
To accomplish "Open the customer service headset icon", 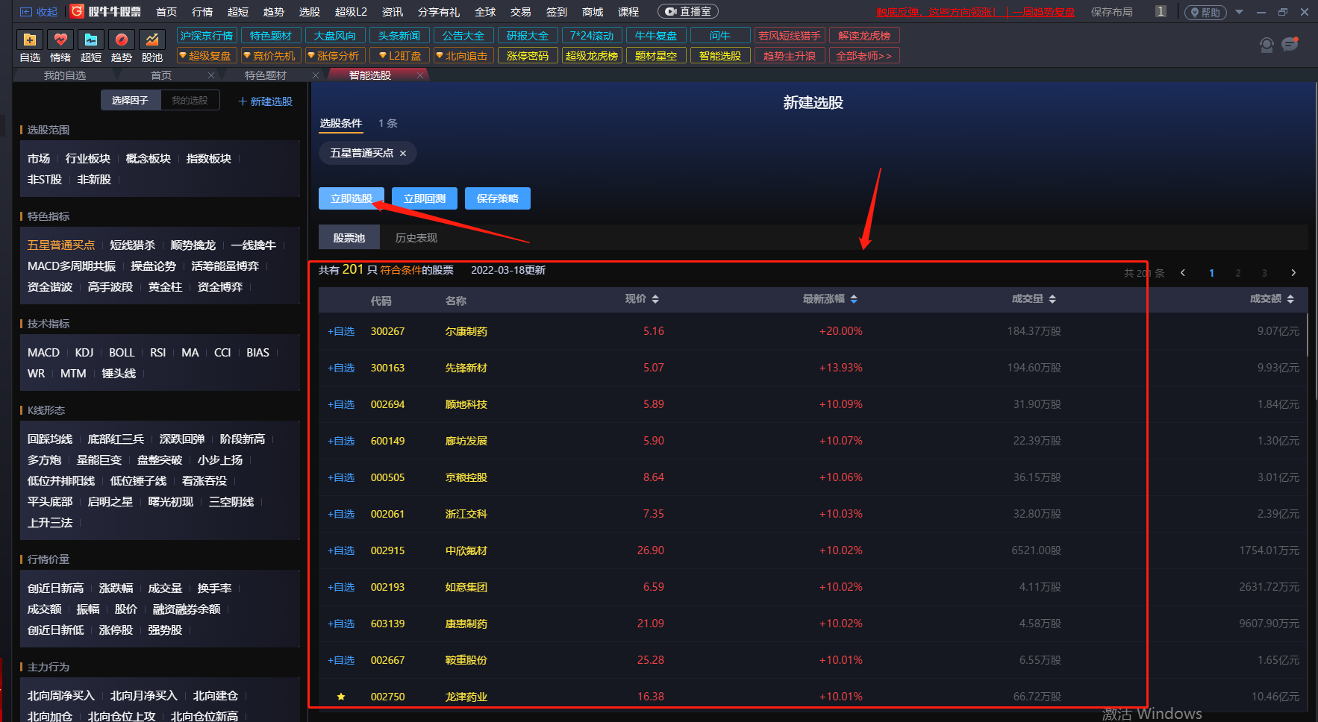I will (x=1267, y=45).
